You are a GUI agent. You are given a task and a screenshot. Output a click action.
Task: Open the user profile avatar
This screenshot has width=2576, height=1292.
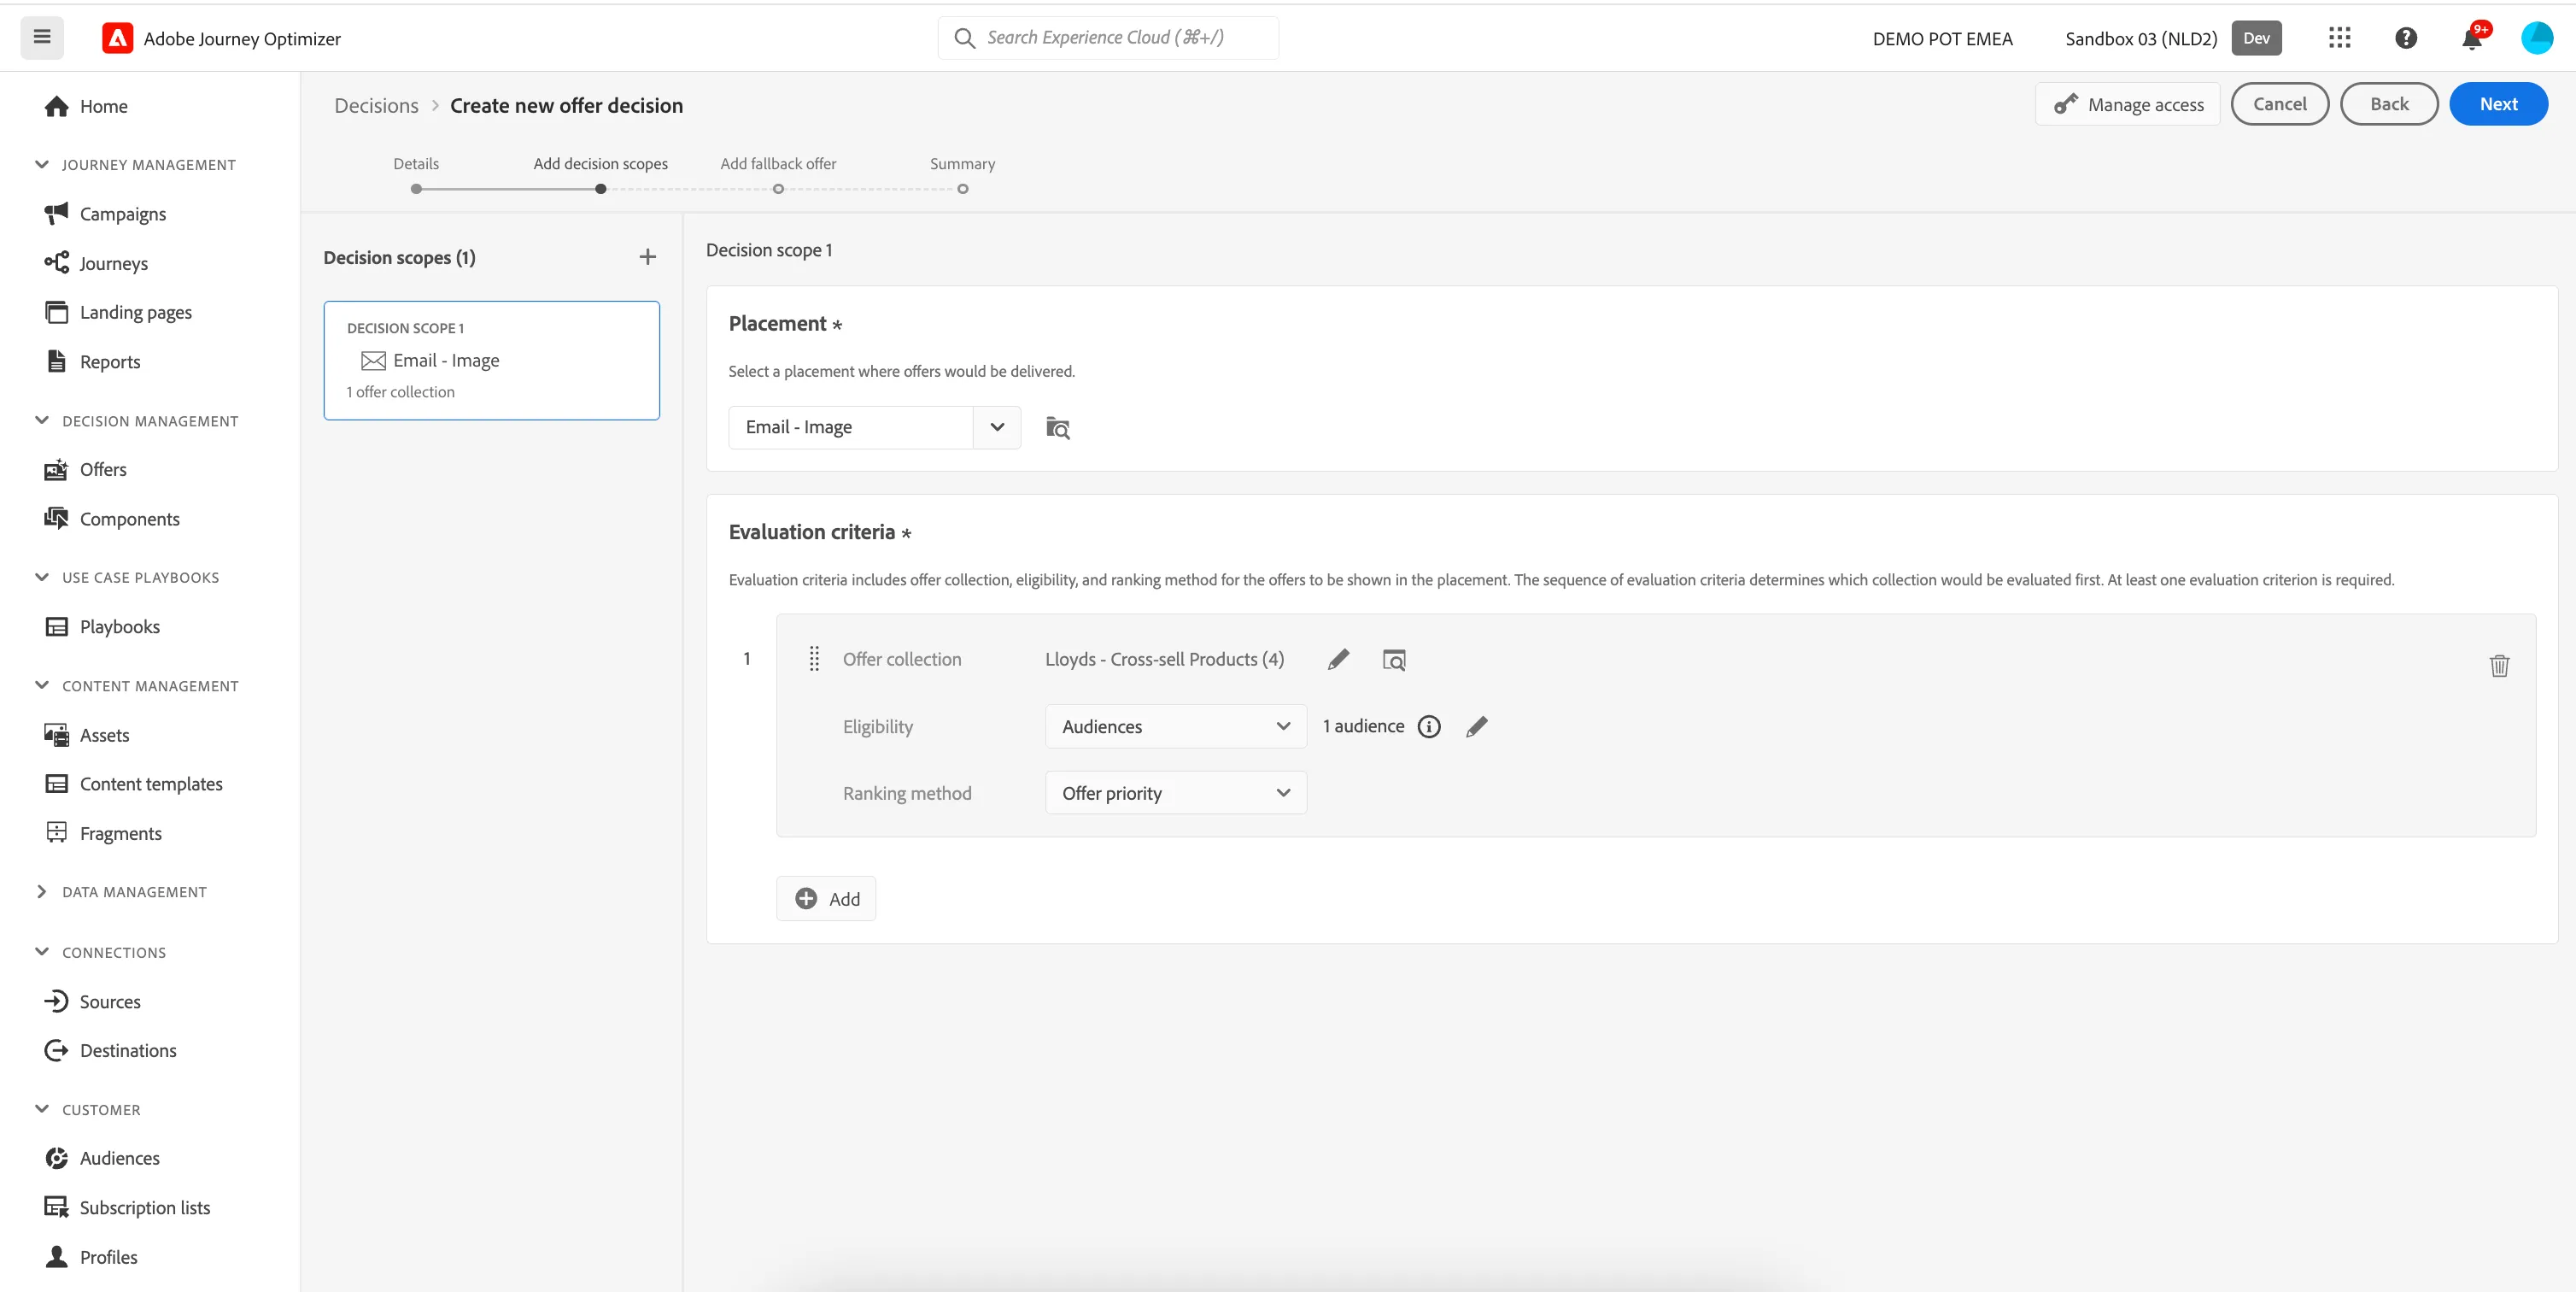tap(2537, 38)
